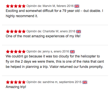Click the 'Amazing trip!' review text
Viewport: 112px width, 93px height.
click(16, 87)
